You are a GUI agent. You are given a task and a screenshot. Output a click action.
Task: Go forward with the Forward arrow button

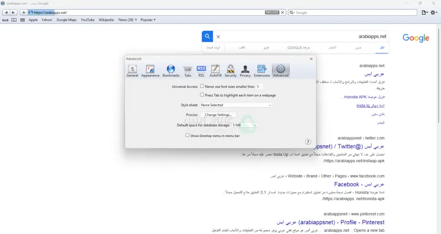(x=13, y=12)
